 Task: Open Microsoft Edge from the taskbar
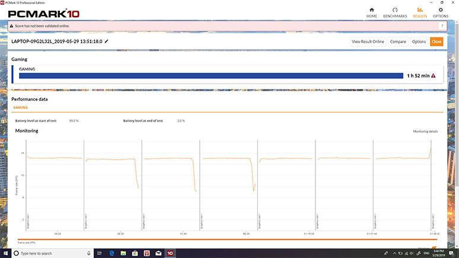pos(111,253)
